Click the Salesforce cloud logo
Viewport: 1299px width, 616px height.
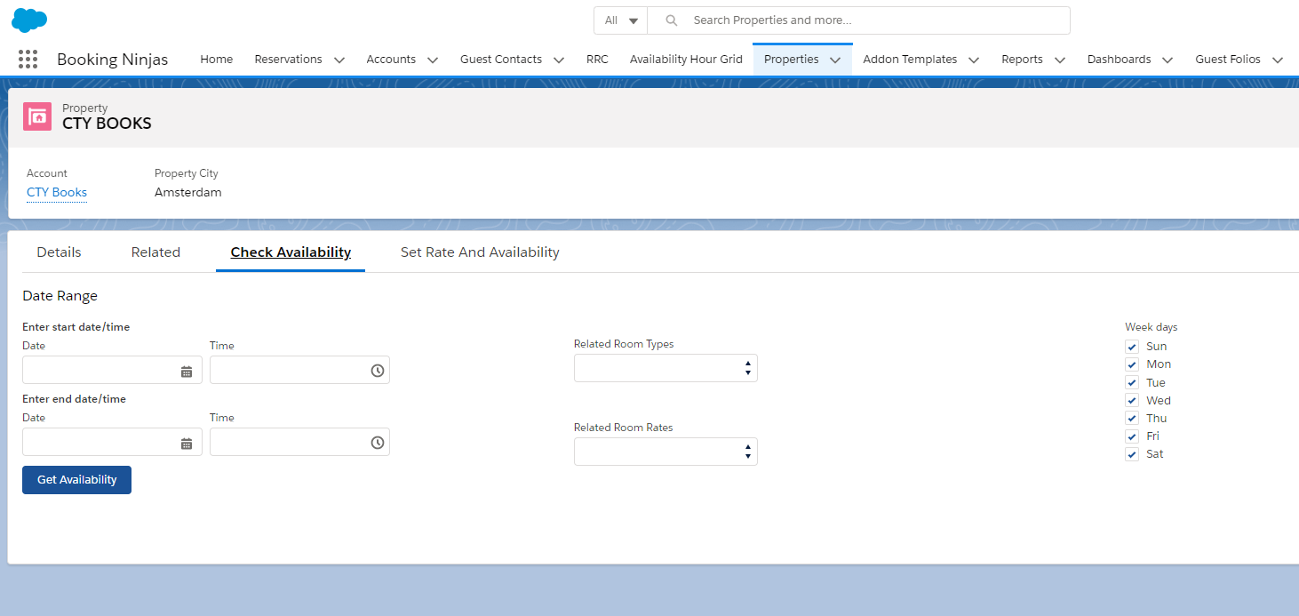[x=29, y=20]
